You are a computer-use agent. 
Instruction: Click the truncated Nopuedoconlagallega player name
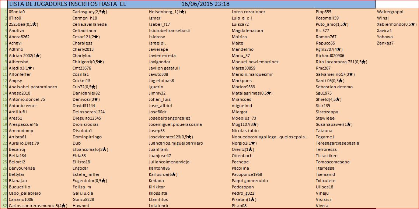[270, 137]
